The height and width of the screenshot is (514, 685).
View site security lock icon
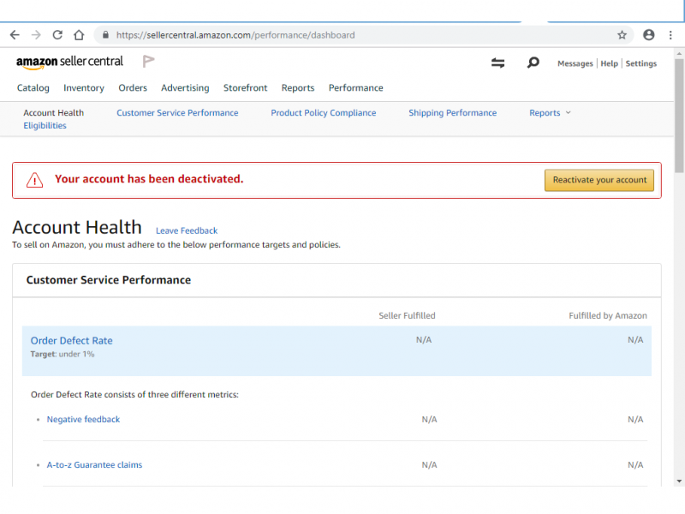[x=105, y=35]
